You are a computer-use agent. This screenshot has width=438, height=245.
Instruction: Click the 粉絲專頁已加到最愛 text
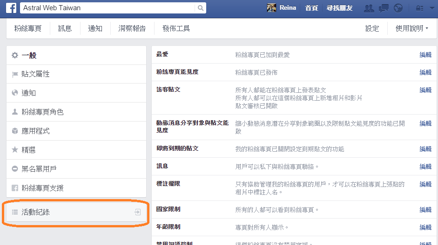263,55
